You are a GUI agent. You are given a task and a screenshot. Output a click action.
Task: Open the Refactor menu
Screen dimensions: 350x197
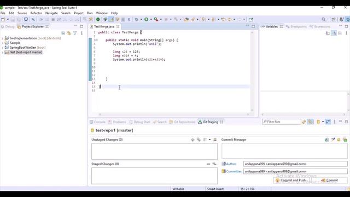point(36,13)
